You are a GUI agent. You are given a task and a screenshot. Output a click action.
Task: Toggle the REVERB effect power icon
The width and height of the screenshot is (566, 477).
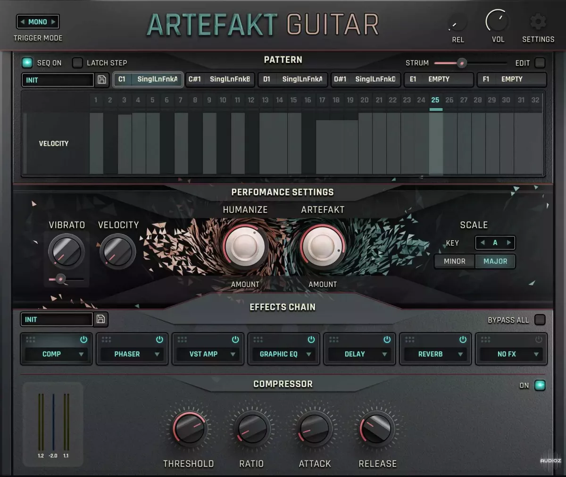click(x=463, y=340)
